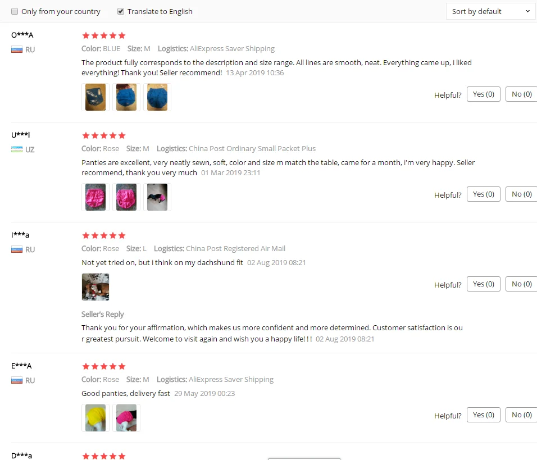Viewport: 537px width, 460px height.
Task: Click the Russian flag icon next to E***A
Action: coord(17,381)
